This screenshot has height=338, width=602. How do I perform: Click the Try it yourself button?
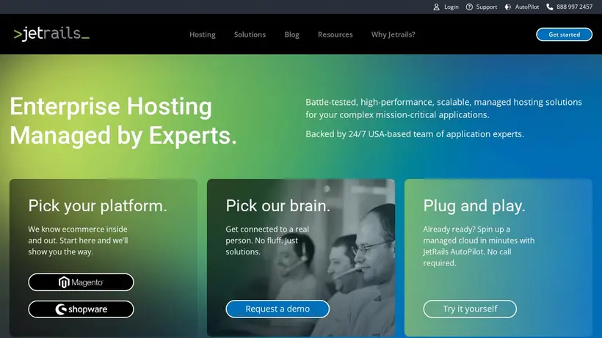470,309
